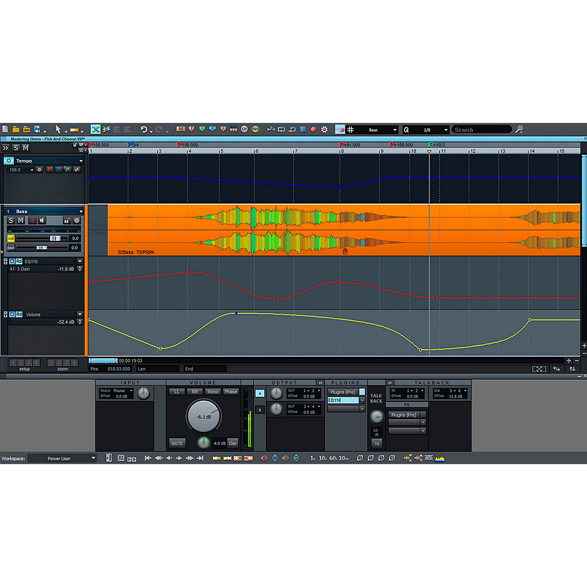The image size is (587, 587).
Task: Toggle global Mute M button above tracks
Action: pyautogui.click(x=25, y=148)
